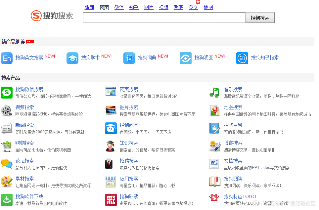Click the open book Sogou Reading icon
Image resolution: width=319 pixels, height=210 pixels.
215,182
